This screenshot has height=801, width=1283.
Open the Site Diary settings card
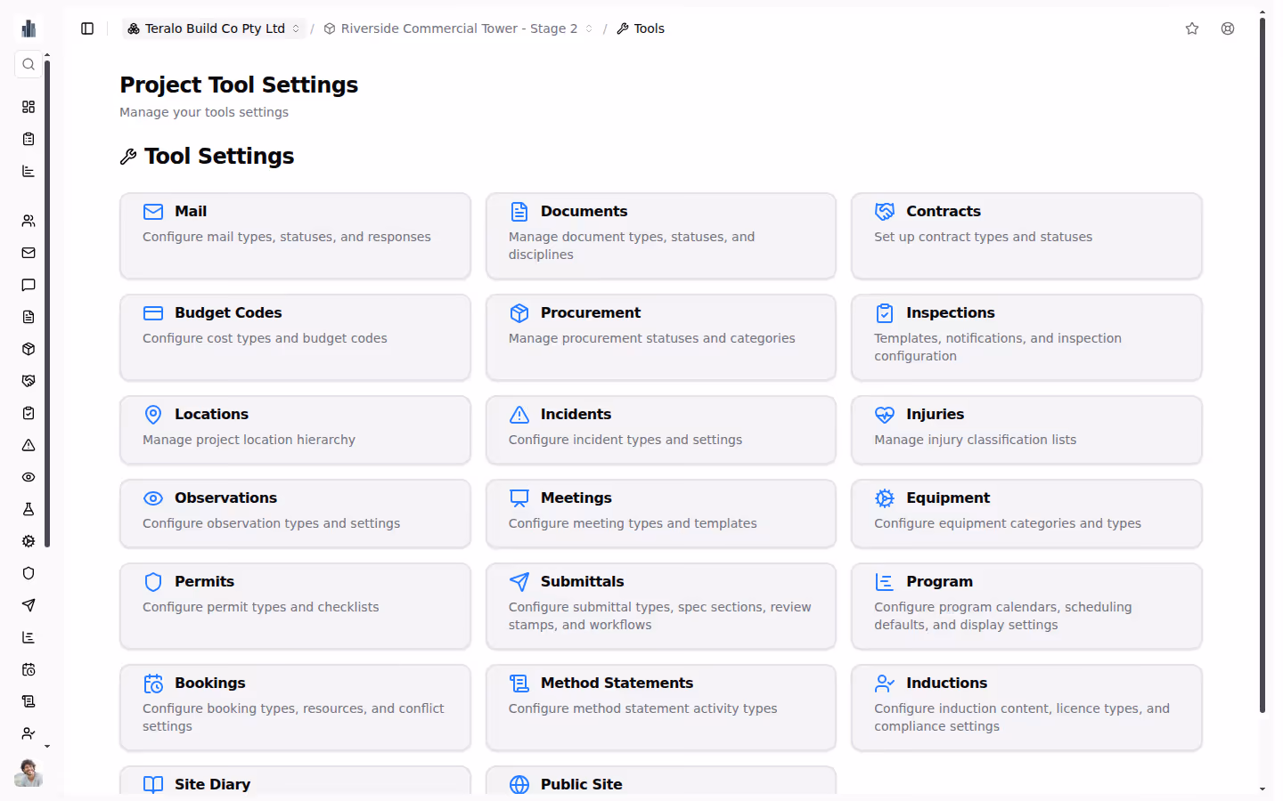tap(295, 781)
